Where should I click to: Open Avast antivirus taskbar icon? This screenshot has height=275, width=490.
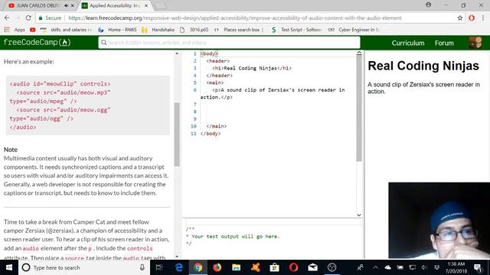click(255, 267)
